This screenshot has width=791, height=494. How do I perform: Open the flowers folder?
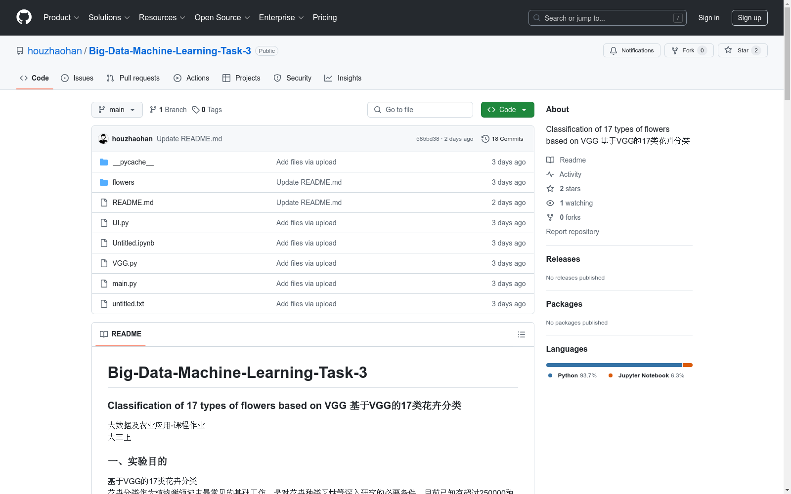tap(123, 182)
